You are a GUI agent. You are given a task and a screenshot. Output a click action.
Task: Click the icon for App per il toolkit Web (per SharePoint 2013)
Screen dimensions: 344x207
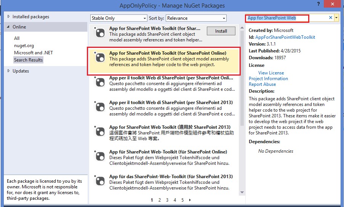click(x=100, y=107)
